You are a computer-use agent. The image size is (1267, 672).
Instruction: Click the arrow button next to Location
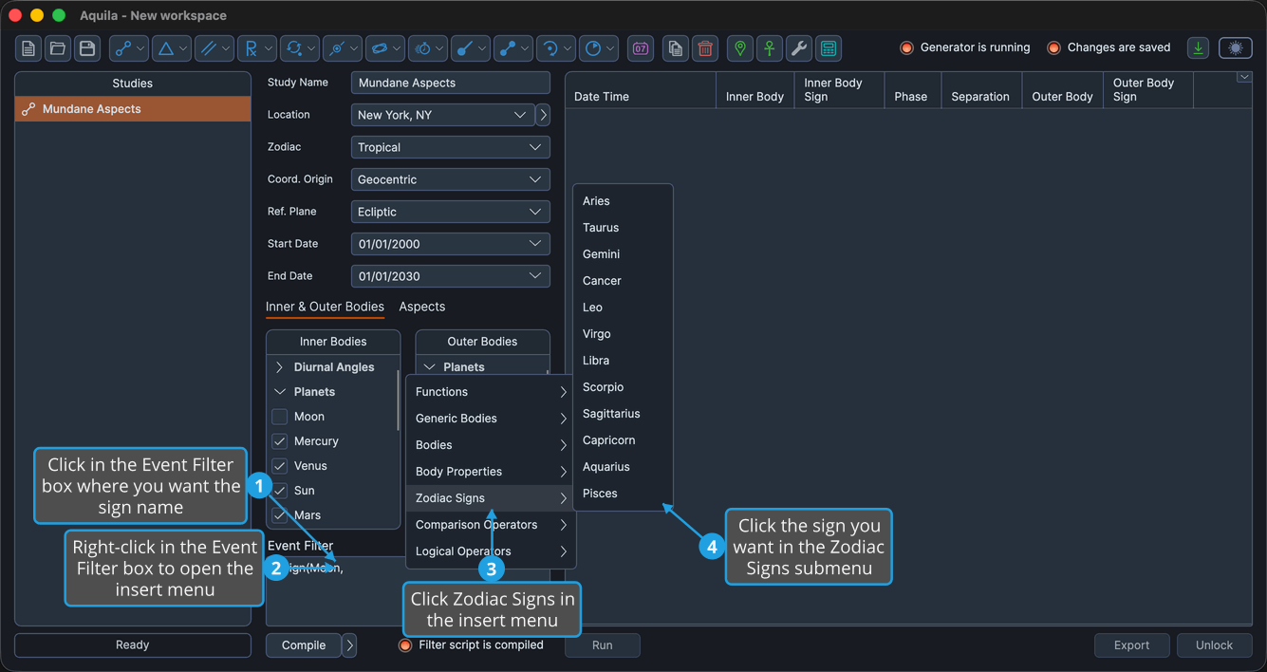coord(543,115)
